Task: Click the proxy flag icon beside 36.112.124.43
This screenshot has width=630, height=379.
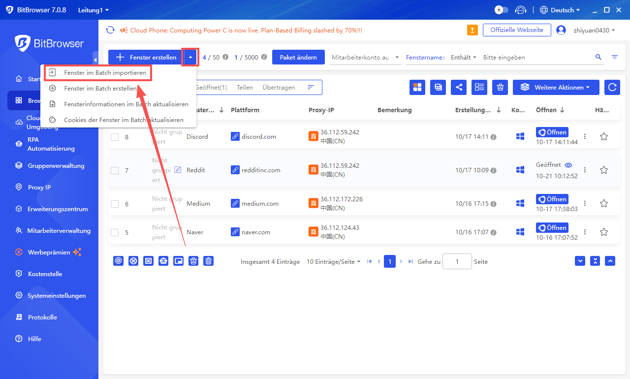Action: tap(314, 232)
